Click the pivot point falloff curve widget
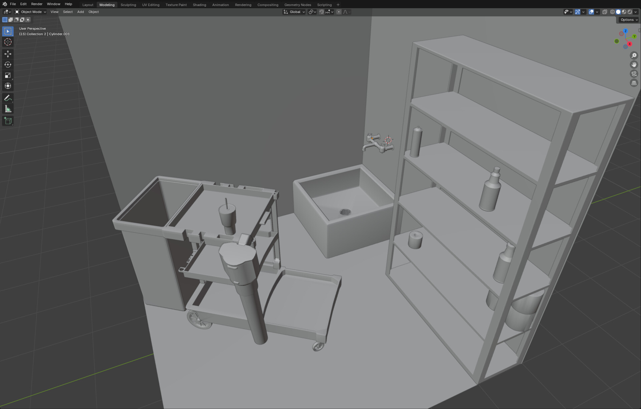Viewport: 641px width, 409px height. 346,12
